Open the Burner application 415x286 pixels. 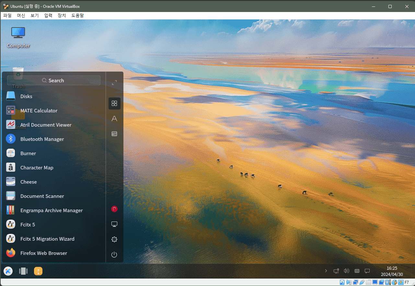click(x=54, y=153)
